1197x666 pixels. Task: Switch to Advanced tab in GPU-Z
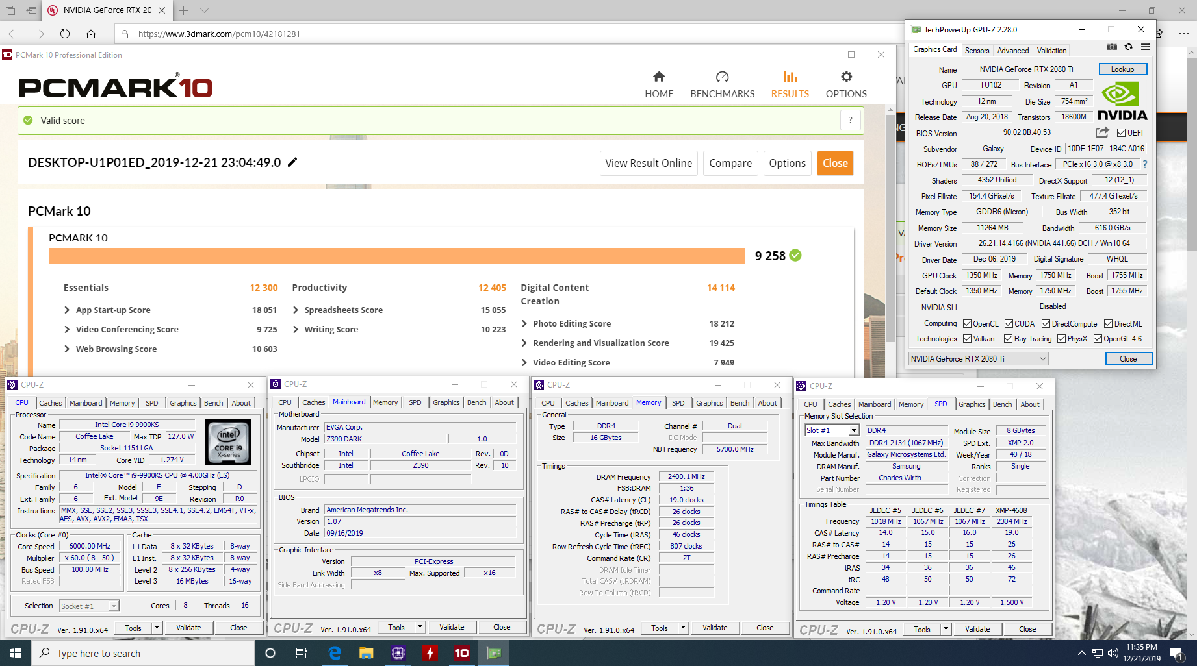tap(1013, 50)
